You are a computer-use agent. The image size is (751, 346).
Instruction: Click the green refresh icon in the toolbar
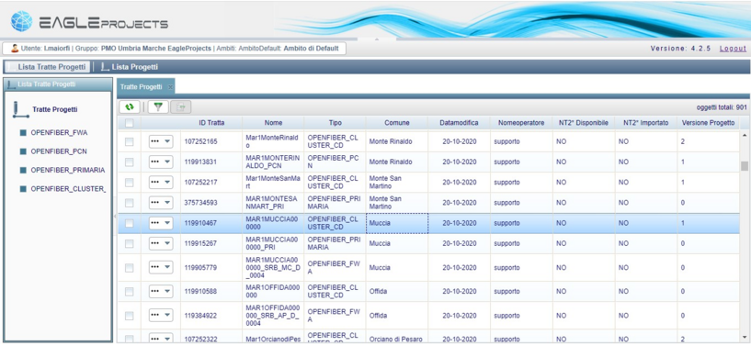pyautogui.click(x=130, y=107)
